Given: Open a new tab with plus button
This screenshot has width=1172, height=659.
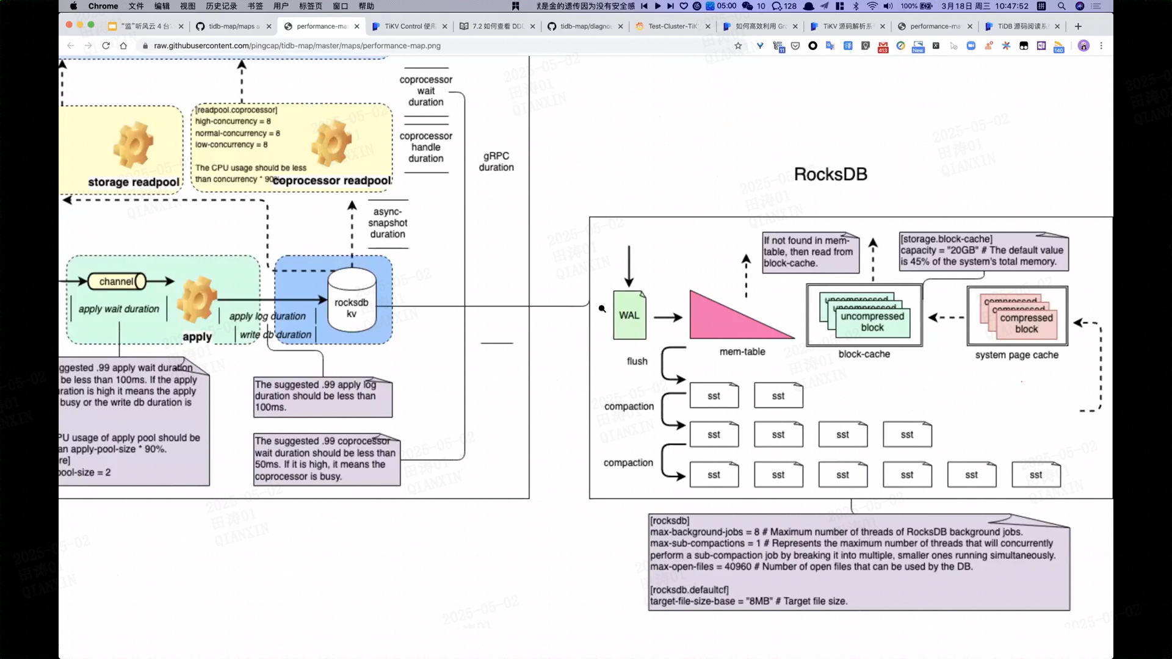Looking at the screenshot, I should pos(1078,26).
